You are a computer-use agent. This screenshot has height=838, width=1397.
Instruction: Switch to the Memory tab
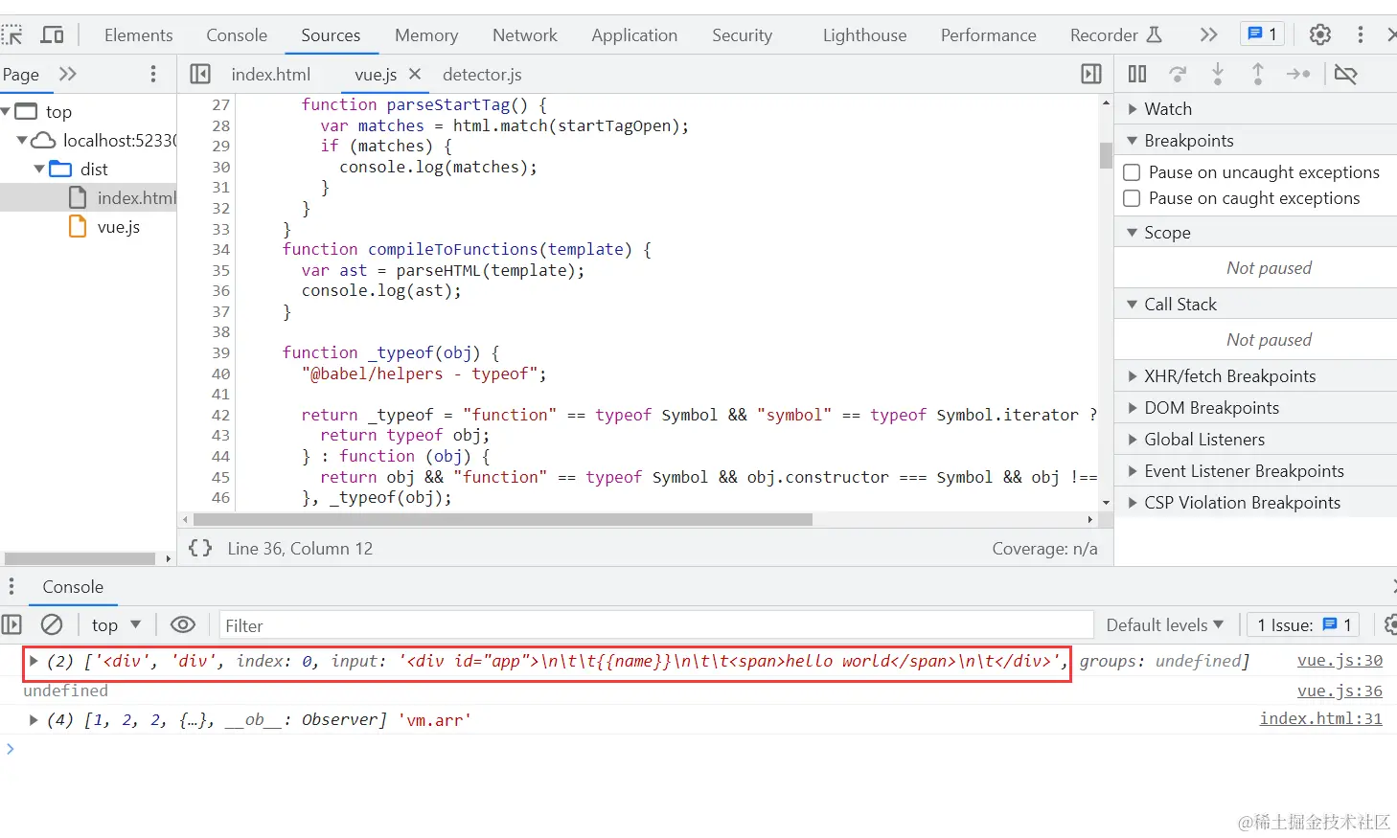click(x=426, y=34)
